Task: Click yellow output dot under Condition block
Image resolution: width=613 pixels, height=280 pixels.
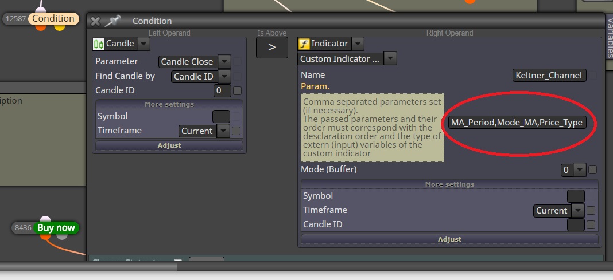Action: point(60,27)
